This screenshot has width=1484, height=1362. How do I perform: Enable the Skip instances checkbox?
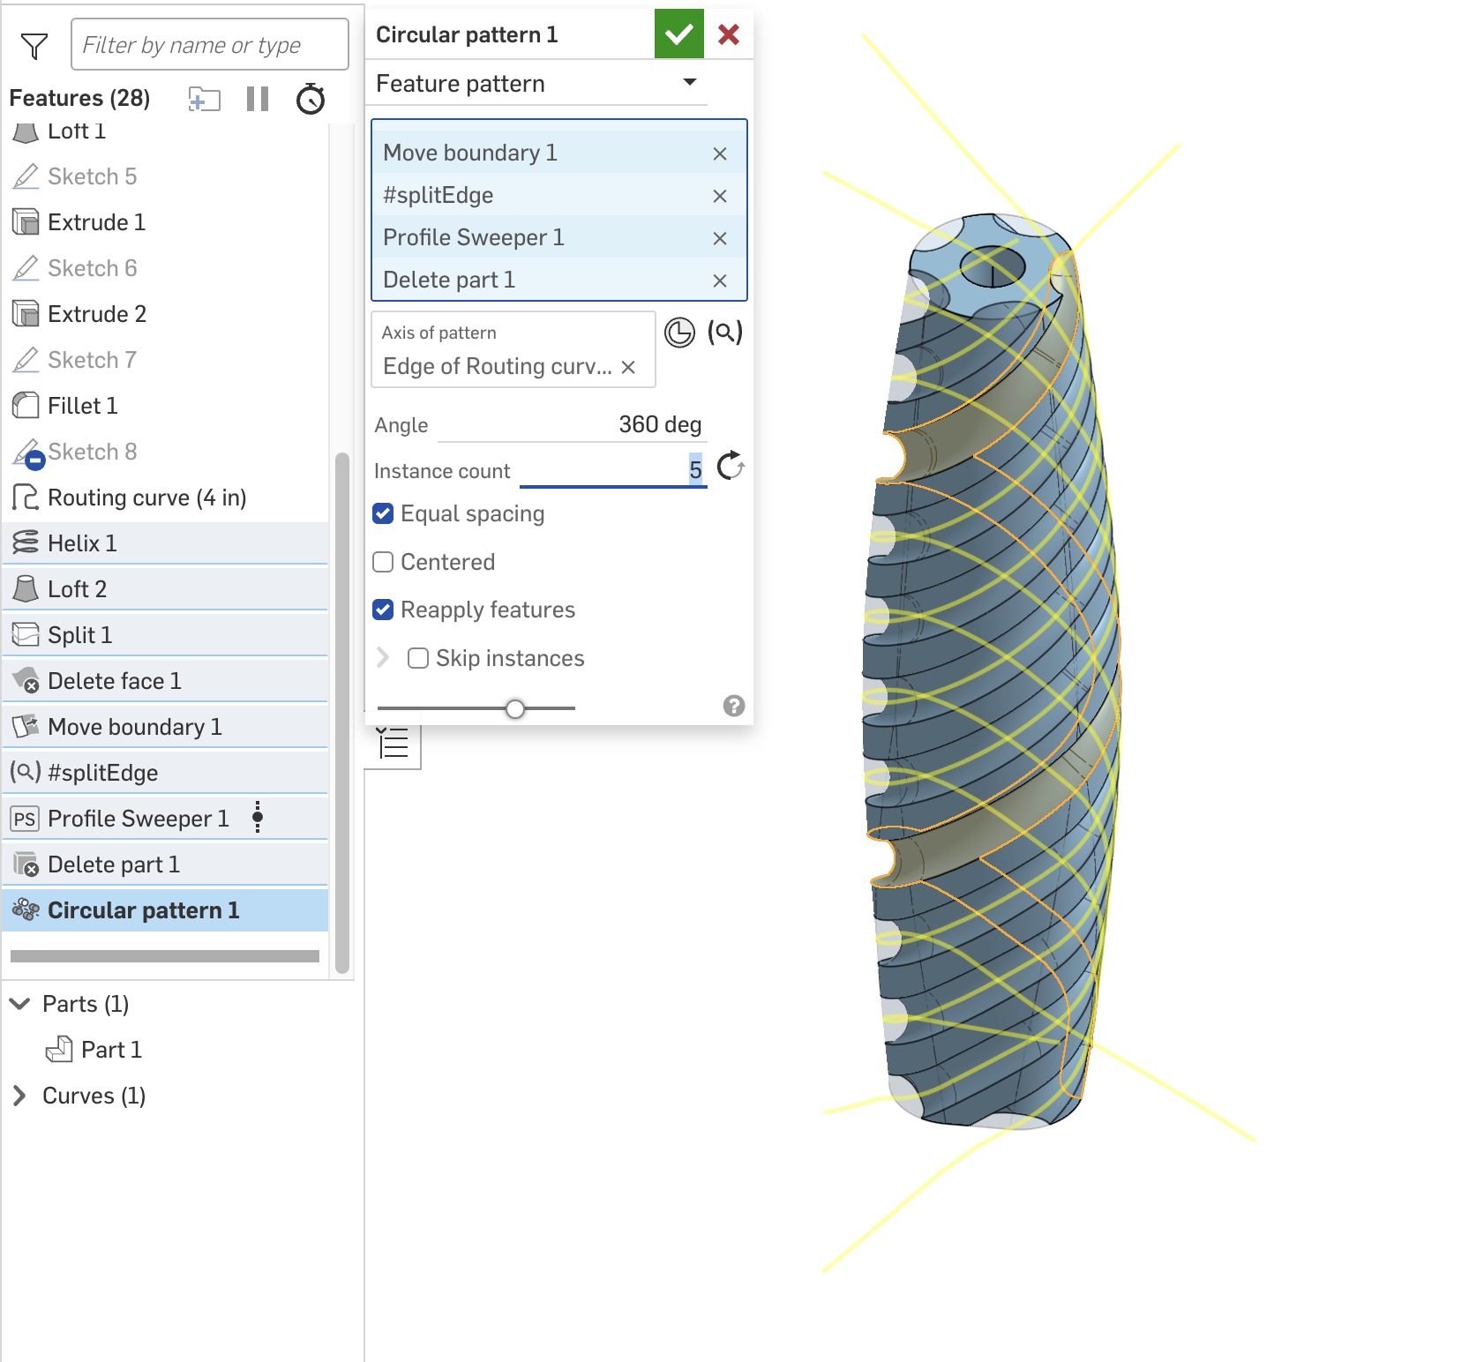tap(418, 658)
